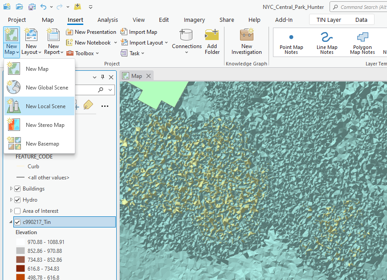Collapse the c990217_Tin layer
This screenshot has width=387, height=280.
coord(11,222)
